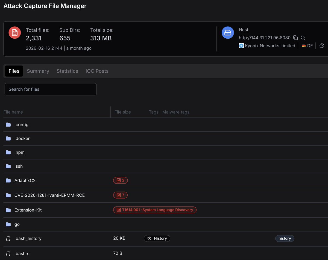Click the .config folder icon

coord(8,125)
